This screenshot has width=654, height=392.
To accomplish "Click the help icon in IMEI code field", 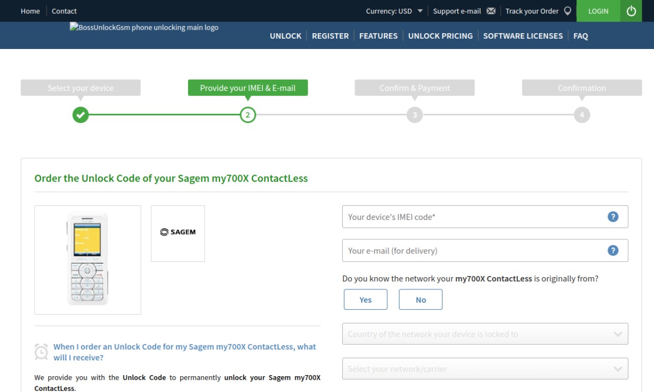I will click(x=613, y=216).
